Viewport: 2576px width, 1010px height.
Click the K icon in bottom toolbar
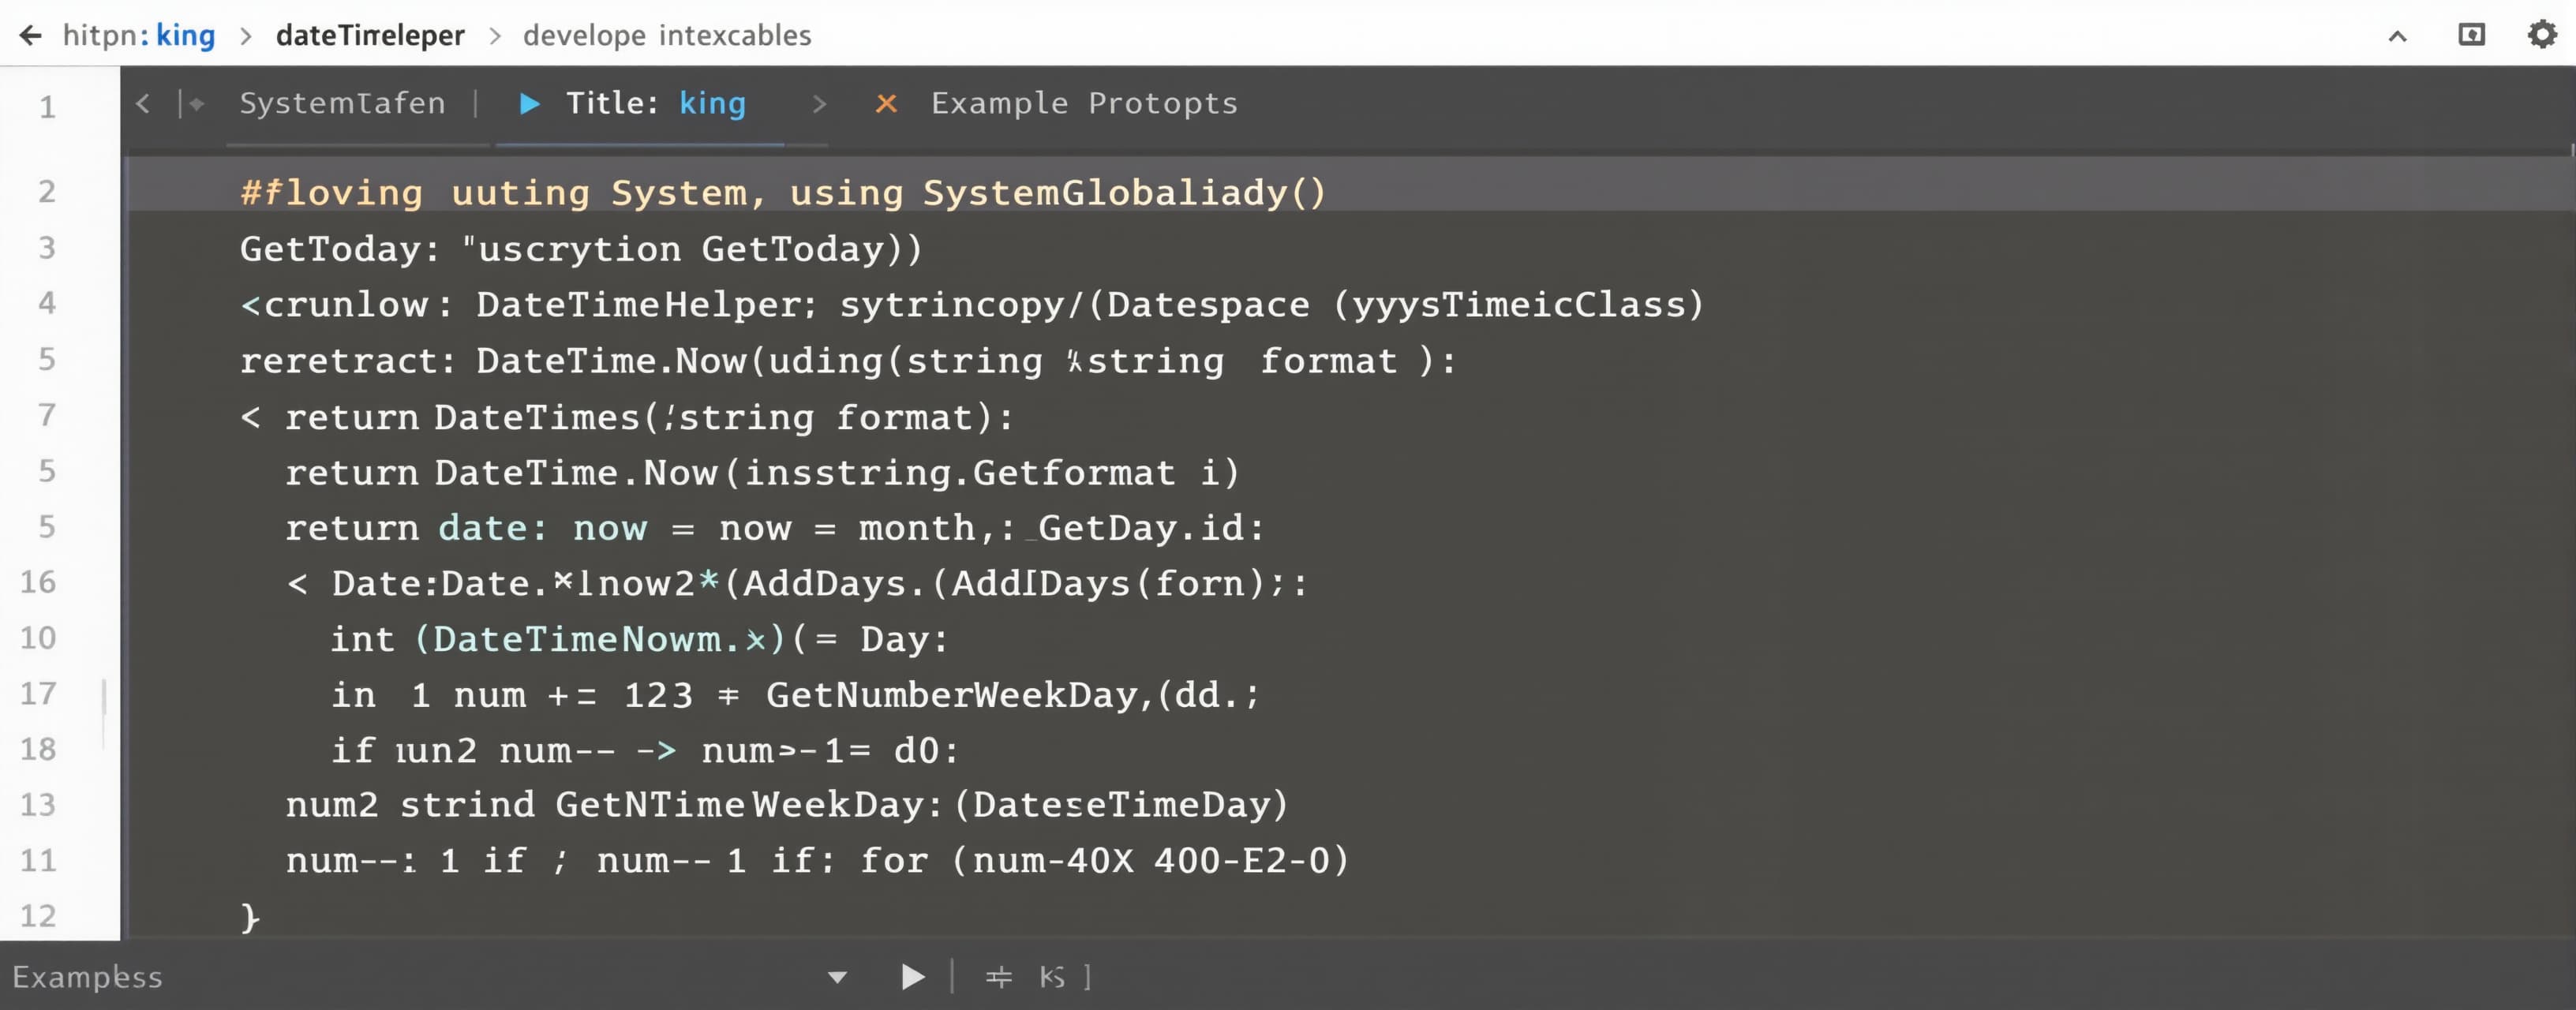pyautogui.click(x=1052, y=977)
